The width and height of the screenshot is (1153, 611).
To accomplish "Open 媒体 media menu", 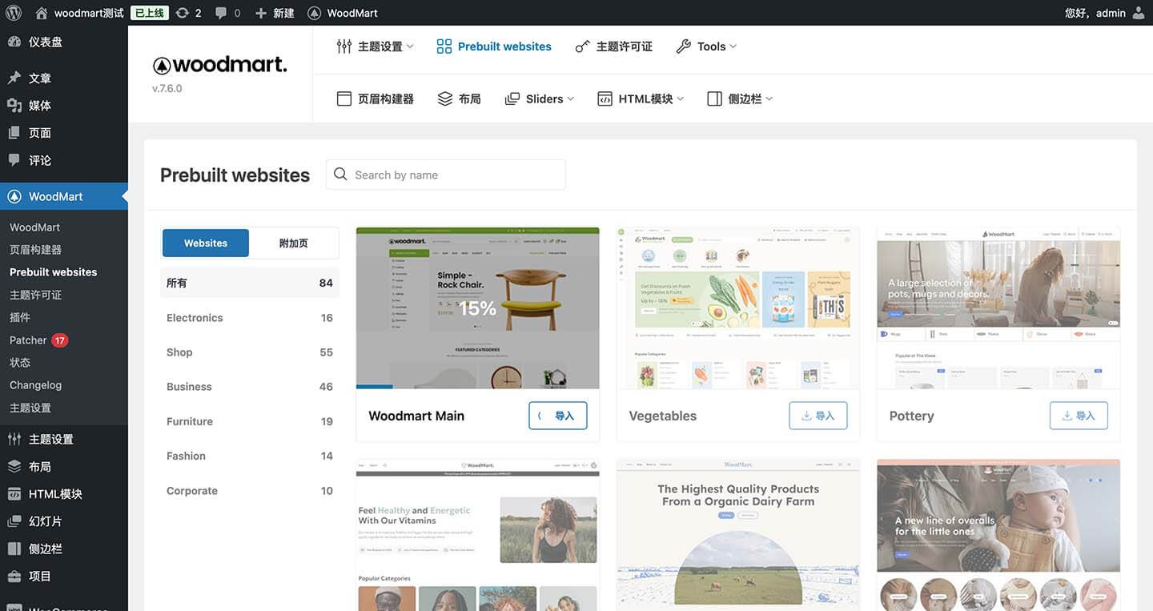I will [x=64, y=106].
